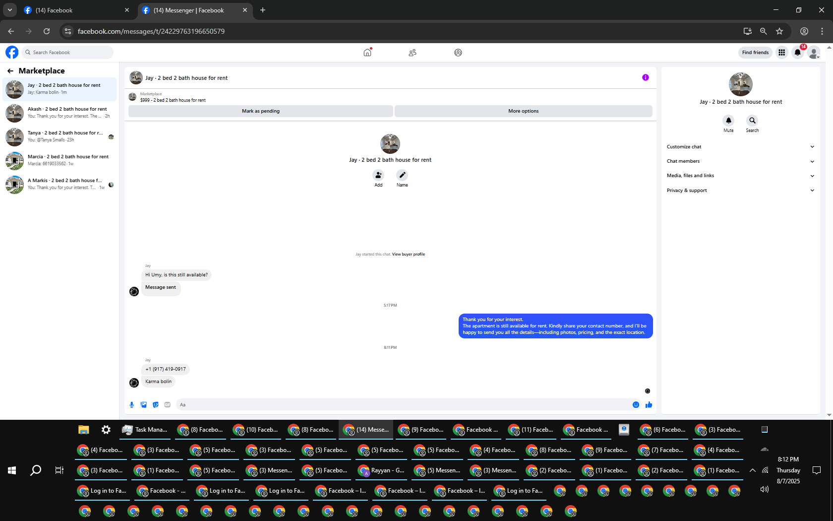Open the Friends icon in top nav
The image size is (833, 521).
tap(413, 53)
